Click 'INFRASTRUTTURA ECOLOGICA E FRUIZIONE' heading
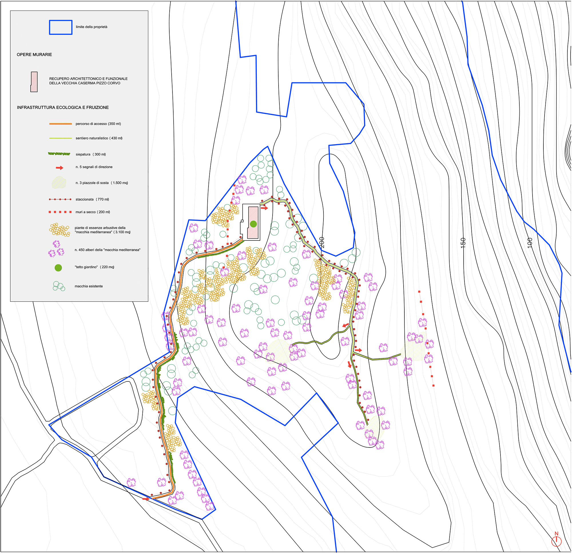The image size is (572, 553). [63, 108]
